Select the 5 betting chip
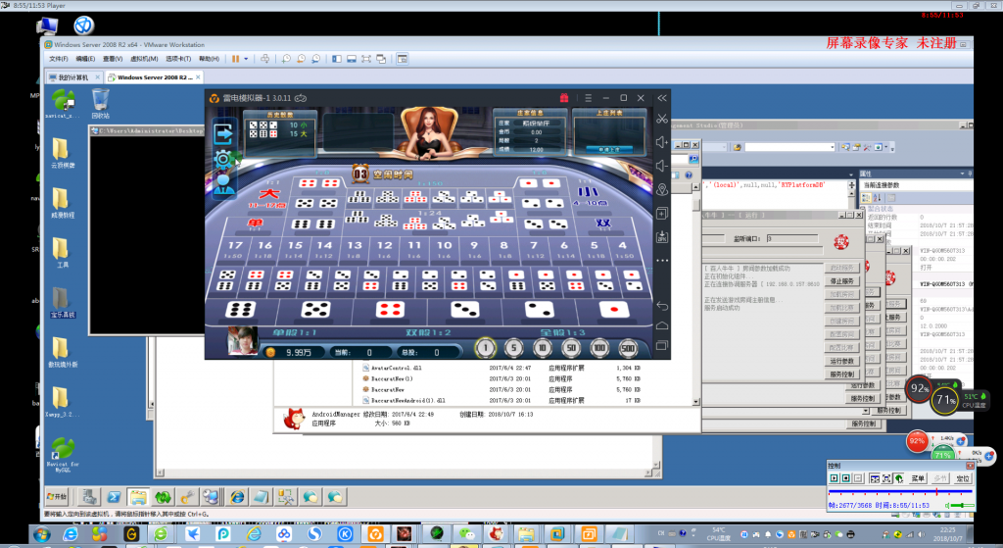The image size is (1003, 548). tap(513, 348)
